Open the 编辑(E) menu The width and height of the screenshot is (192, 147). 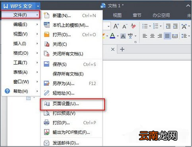point(20,25)
